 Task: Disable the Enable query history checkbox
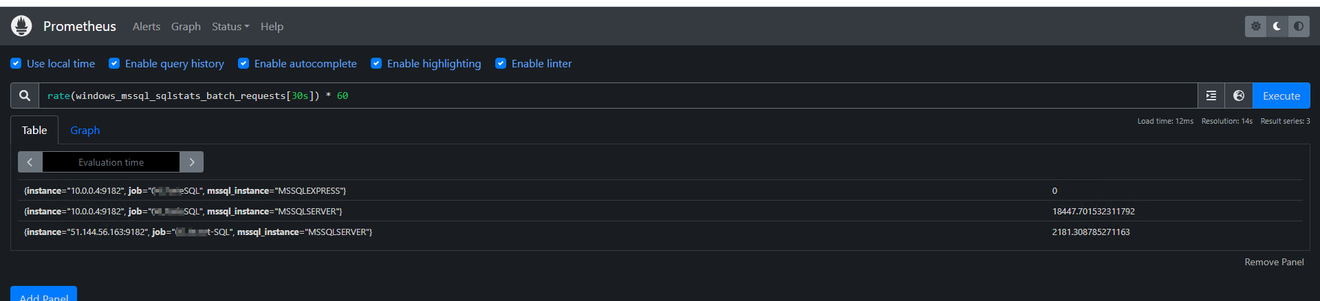click(114, 63)
